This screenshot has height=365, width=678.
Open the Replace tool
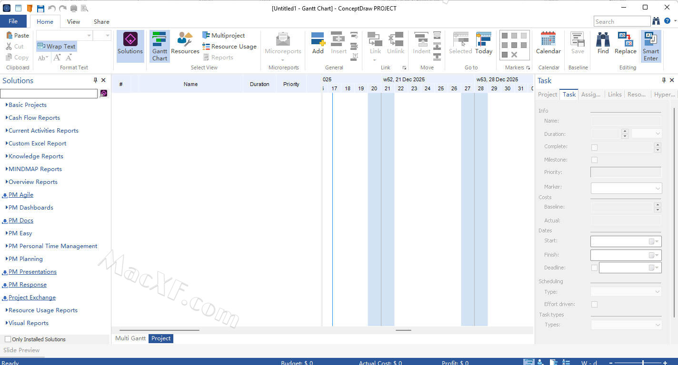click(625, 40)
